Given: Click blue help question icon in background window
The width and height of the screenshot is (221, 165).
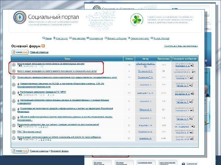Looking at the screenshot, I should coord(183,163).
